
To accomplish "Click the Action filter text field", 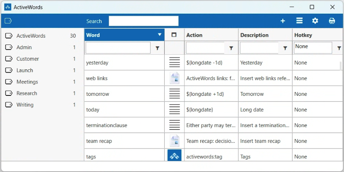I will click(205, 48).
